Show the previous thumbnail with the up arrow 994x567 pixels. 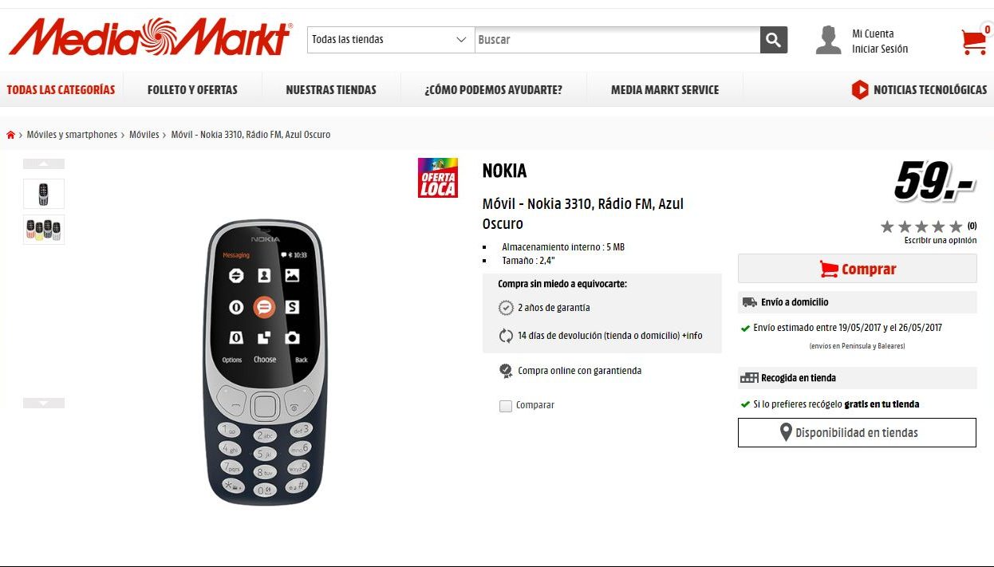tap(44, 163)
